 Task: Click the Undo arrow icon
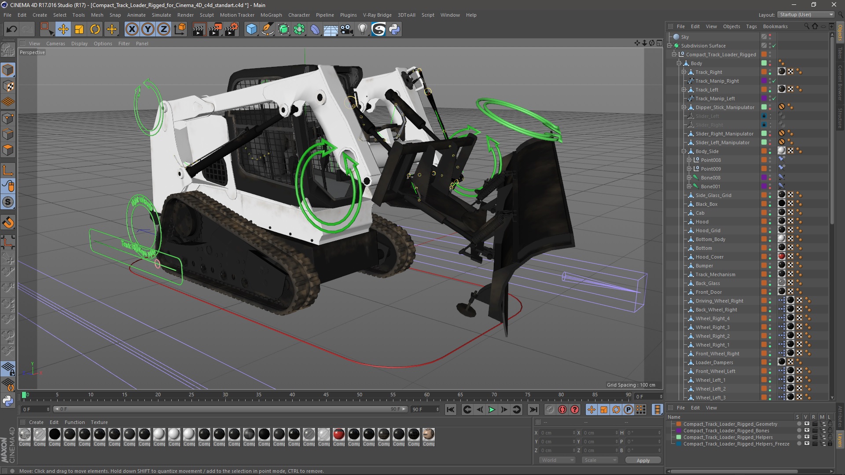pos(12,29)
